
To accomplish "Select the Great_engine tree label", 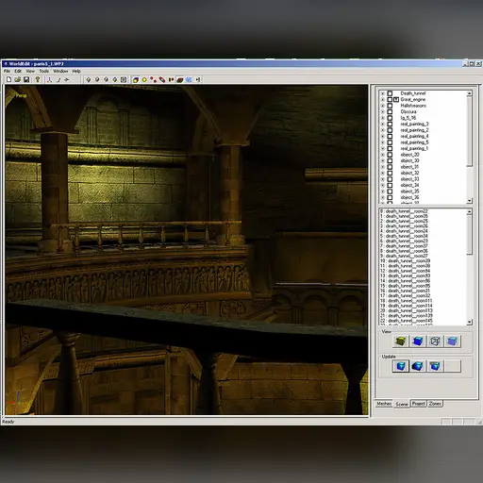I will pos(413,99).
